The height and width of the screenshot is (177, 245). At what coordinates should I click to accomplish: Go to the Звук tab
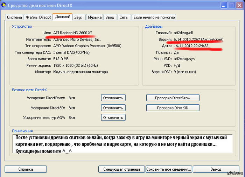pyautogui.click(x=79, y=17)
